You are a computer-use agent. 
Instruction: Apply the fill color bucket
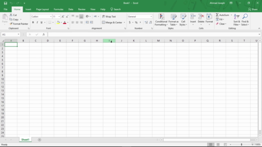[x=58, y=22]
